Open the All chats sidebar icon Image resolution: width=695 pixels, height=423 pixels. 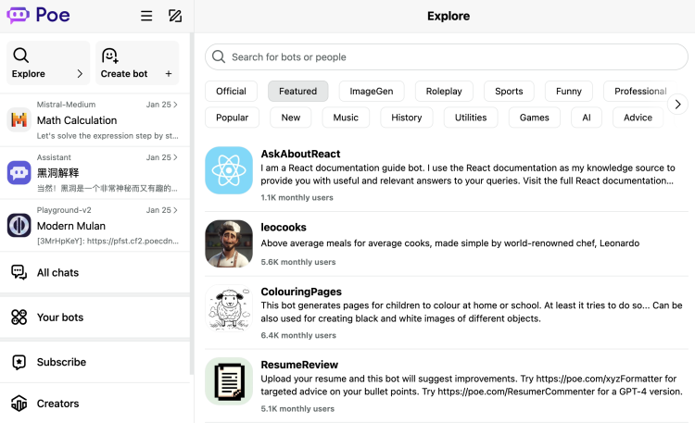click(x=19, y=272)
